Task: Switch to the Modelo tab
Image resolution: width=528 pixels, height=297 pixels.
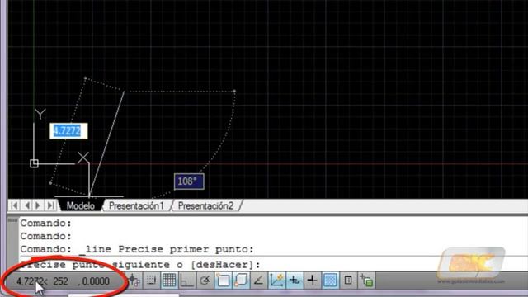Action: 81,205
